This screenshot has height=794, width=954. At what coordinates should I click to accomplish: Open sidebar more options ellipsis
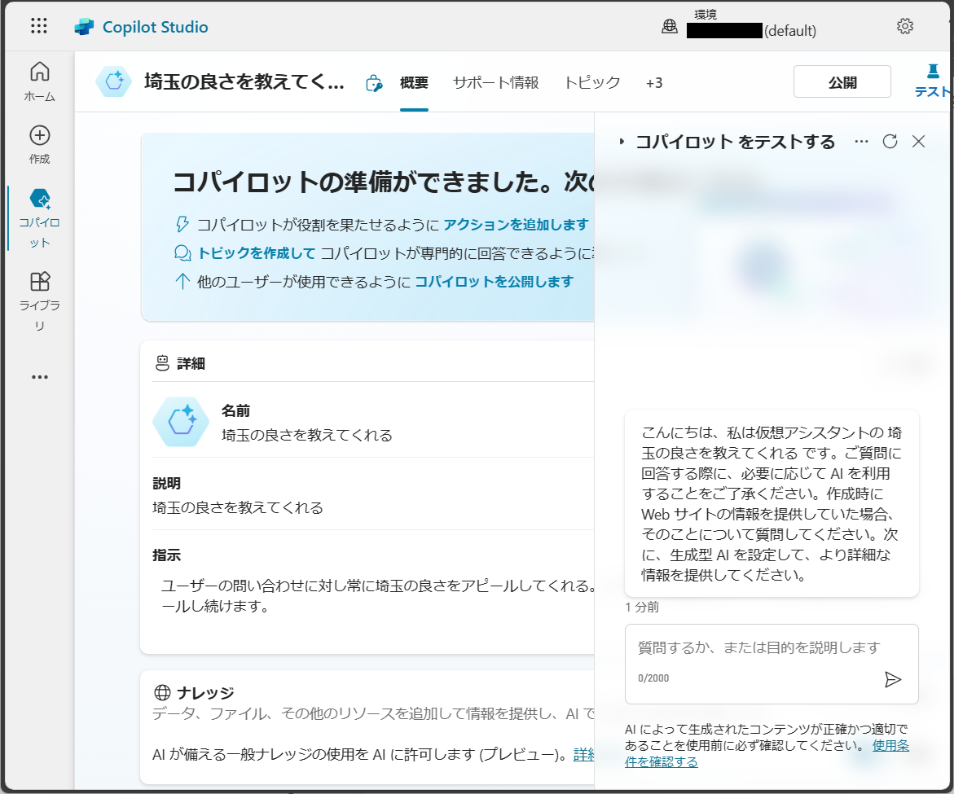point(40,377)
